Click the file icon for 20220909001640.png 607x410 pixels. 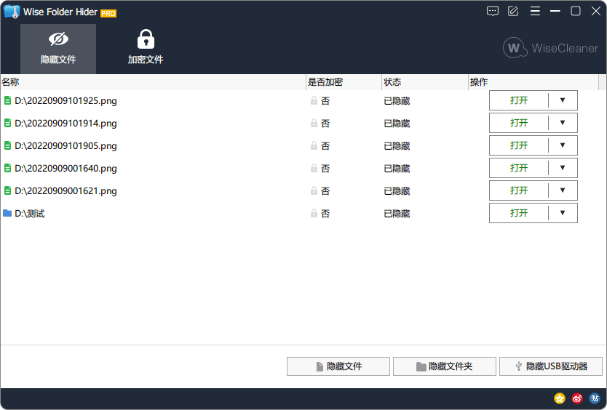point(7,168)
